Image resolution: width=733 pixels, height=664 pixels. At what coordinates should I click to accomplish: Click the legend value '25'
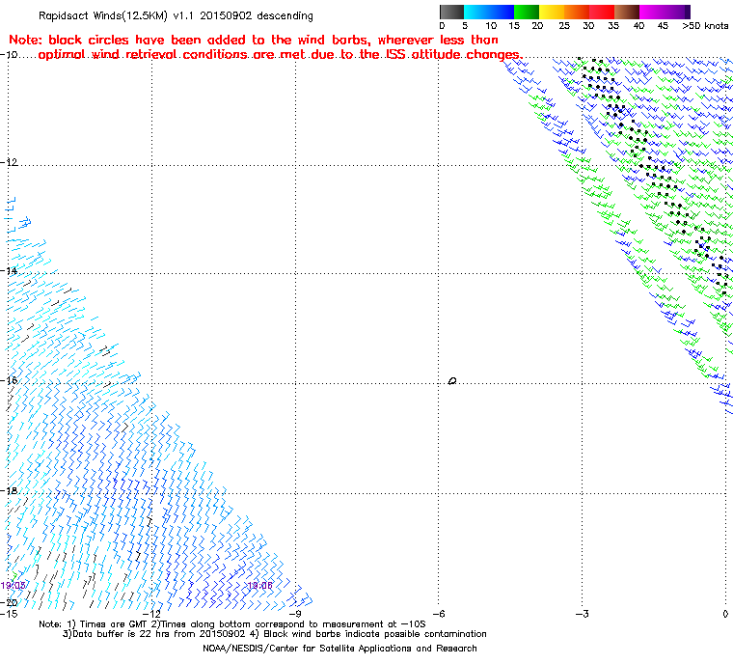pos(564,26)
